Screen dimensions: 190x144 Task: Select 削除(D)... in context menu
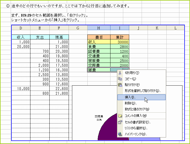[x=141, y=103]
